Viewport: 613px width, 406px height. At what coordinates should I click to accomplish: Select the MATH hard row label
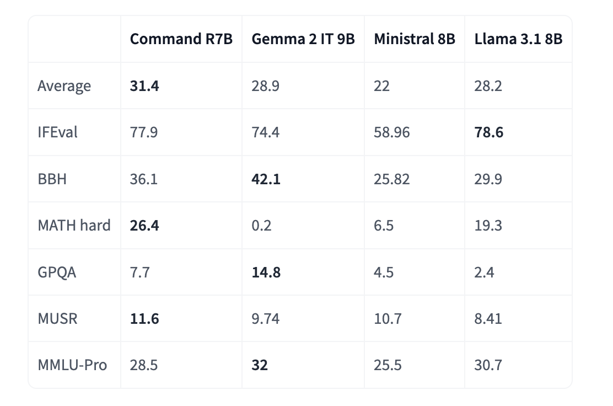tap(74, 225)
